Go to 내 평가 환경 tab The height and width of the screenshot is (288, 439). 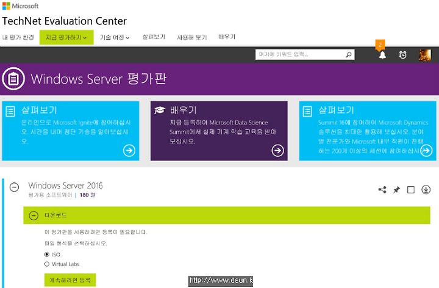pyautogui.click(x=18, y=37)
